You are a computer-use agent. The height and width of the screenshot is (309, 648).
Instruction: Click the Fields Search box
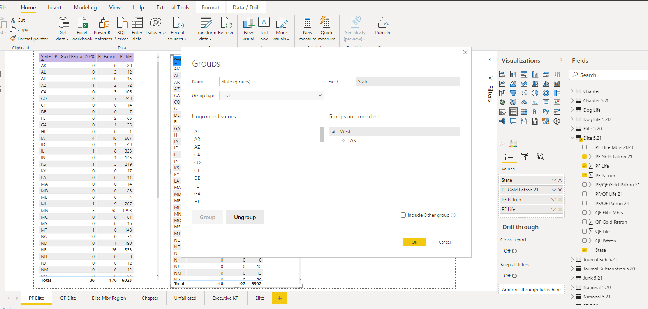point(608,75)
